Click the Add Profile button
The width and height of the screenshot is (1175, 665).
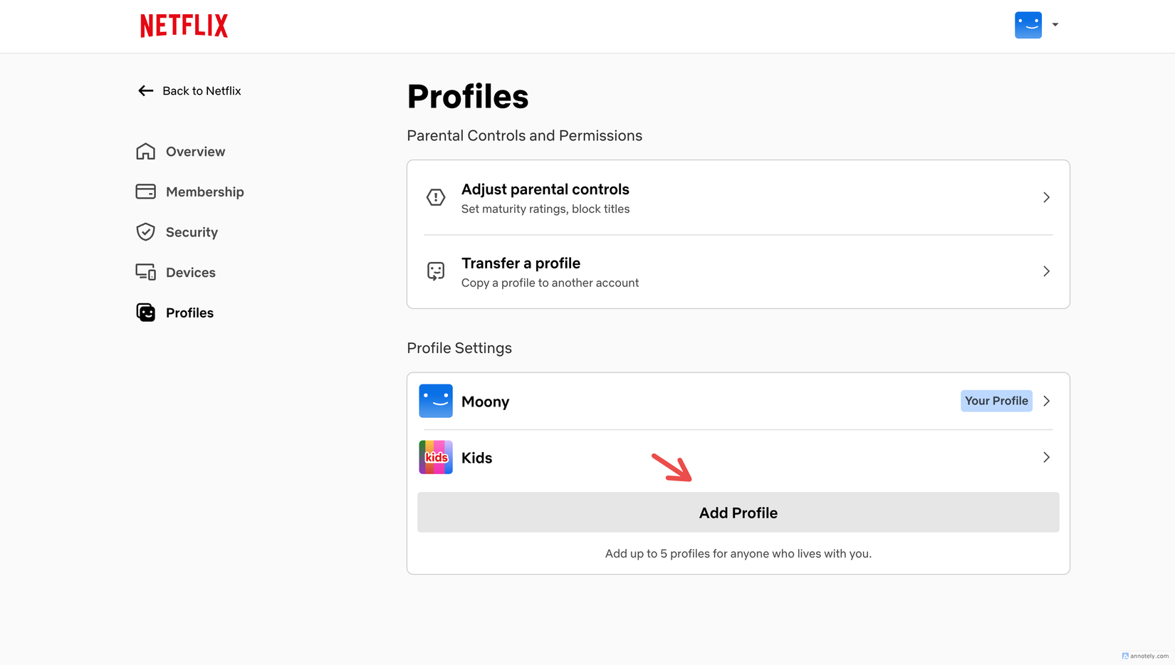(738, 512)
